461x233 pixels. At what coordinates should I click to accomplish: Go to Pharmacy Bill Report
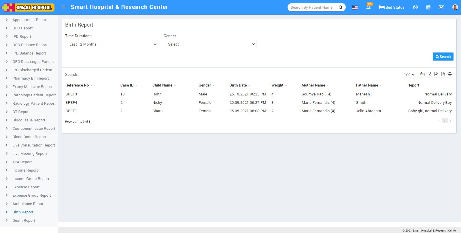(31, 78)
